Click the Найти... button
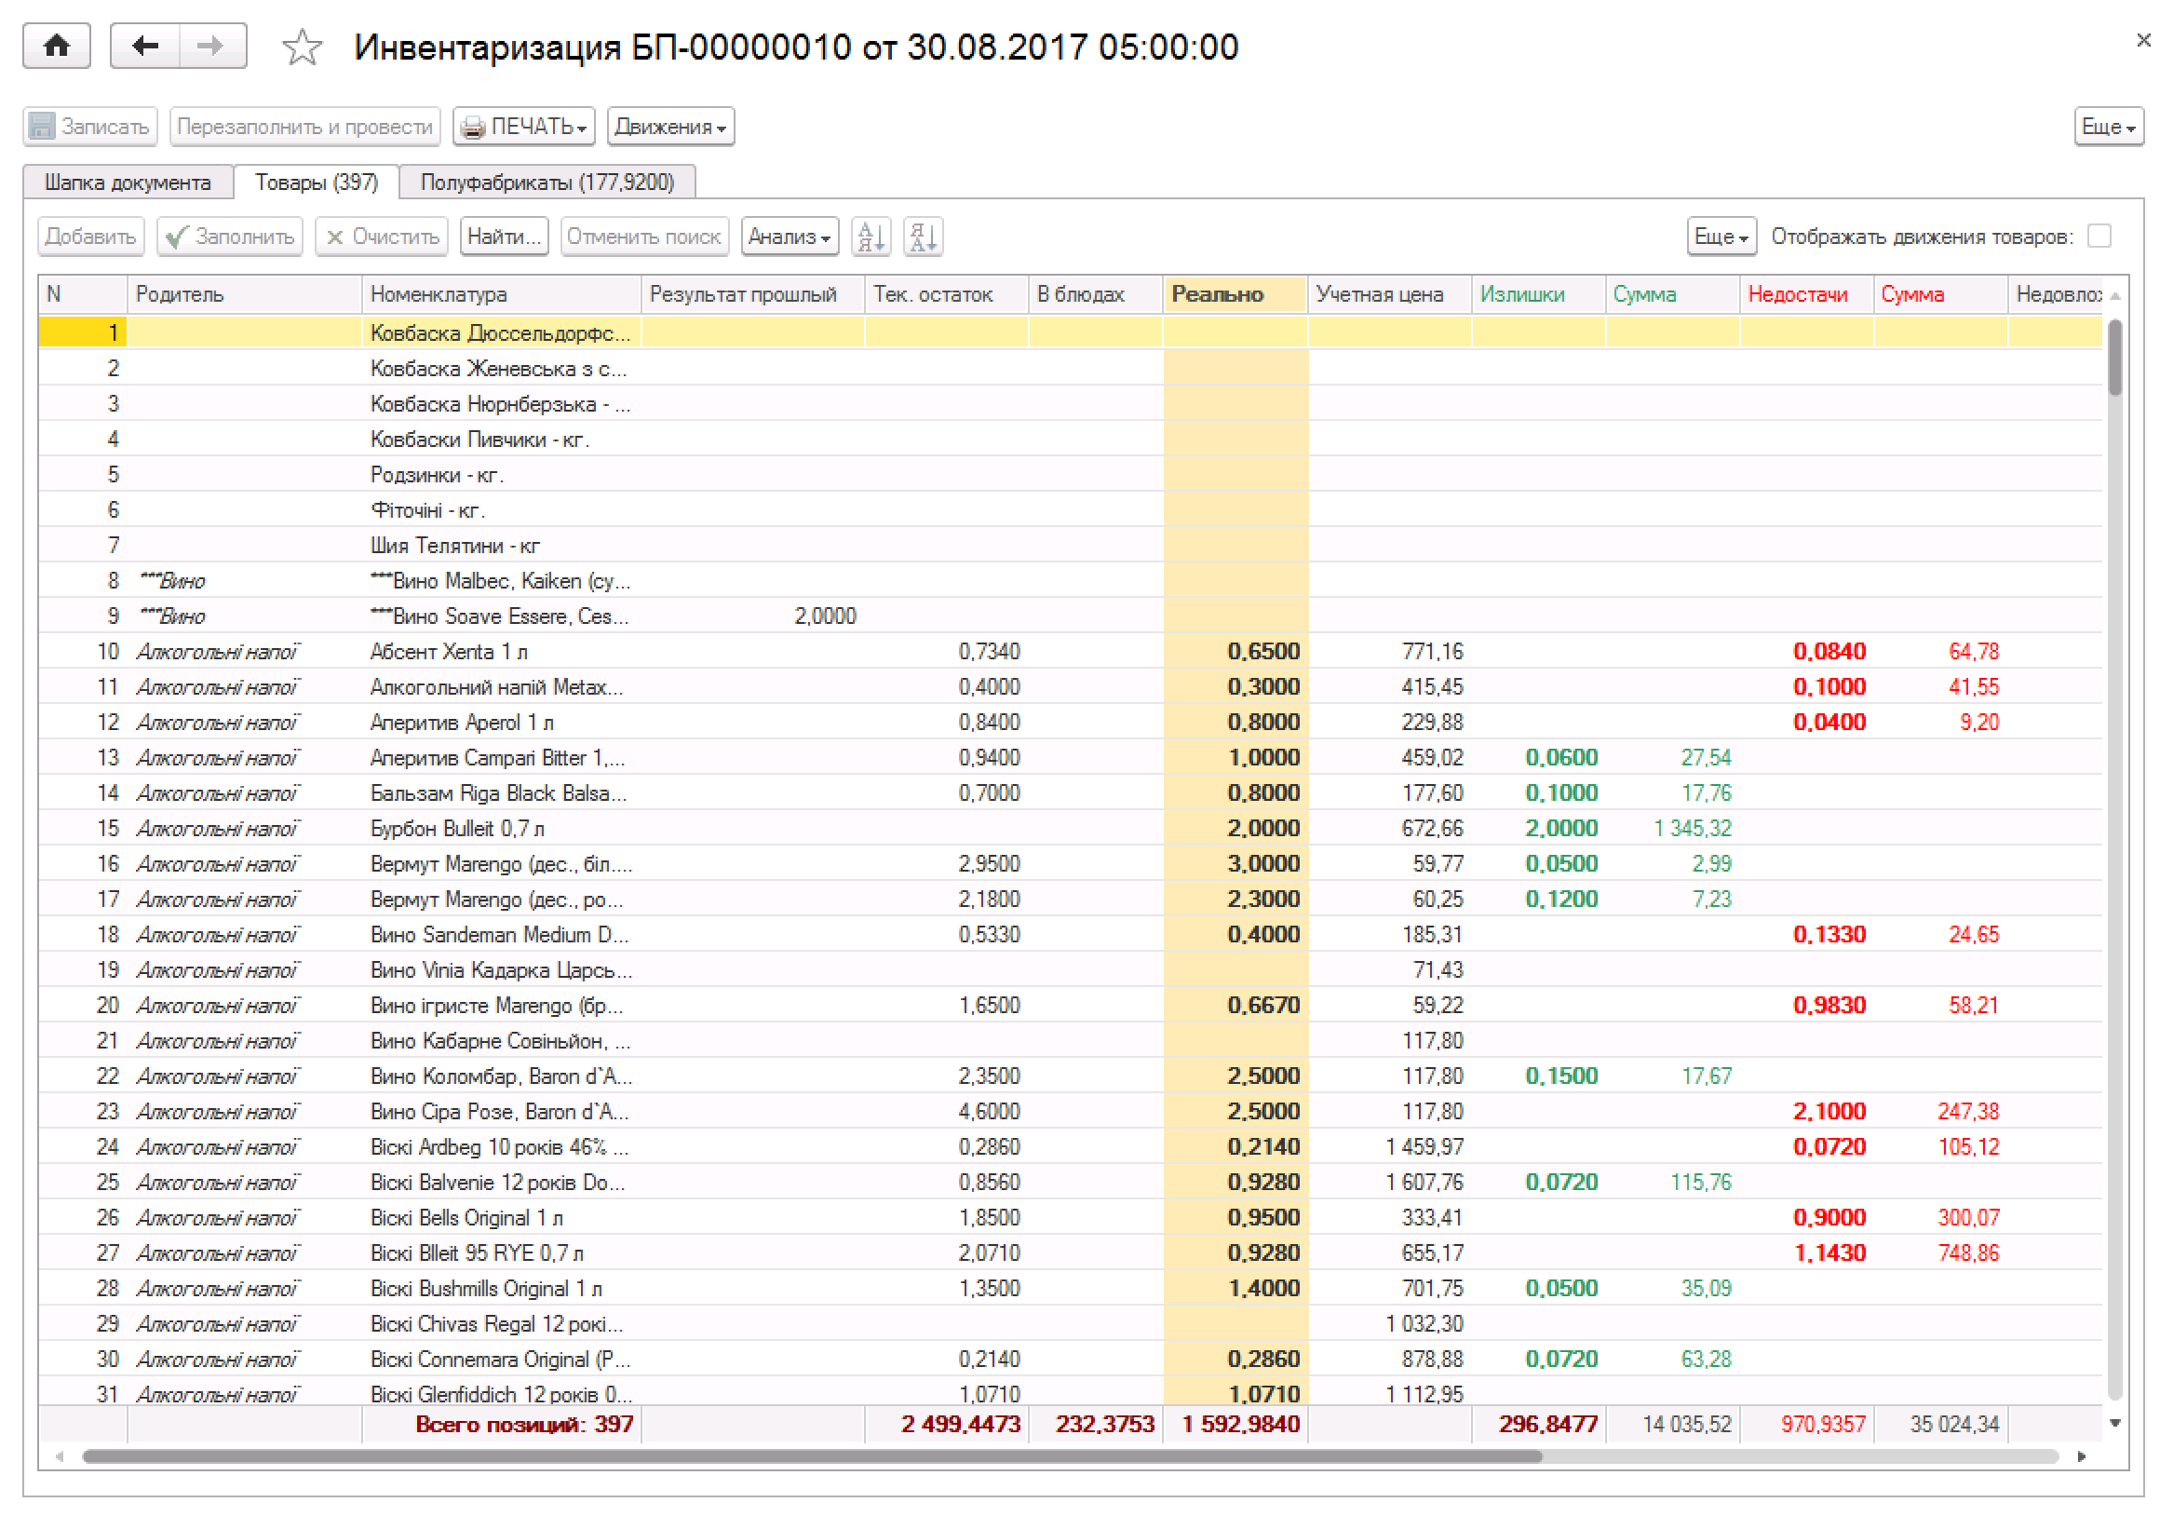 click(x=505, y=237)
